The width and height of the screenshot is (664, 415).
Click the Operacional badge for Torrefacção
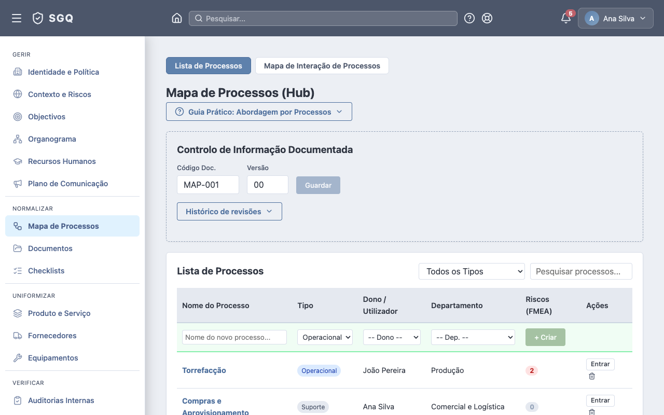point(319,370)
